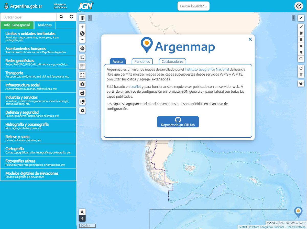
Task: Switch the map to fullscreen
Action: (82, 75)
